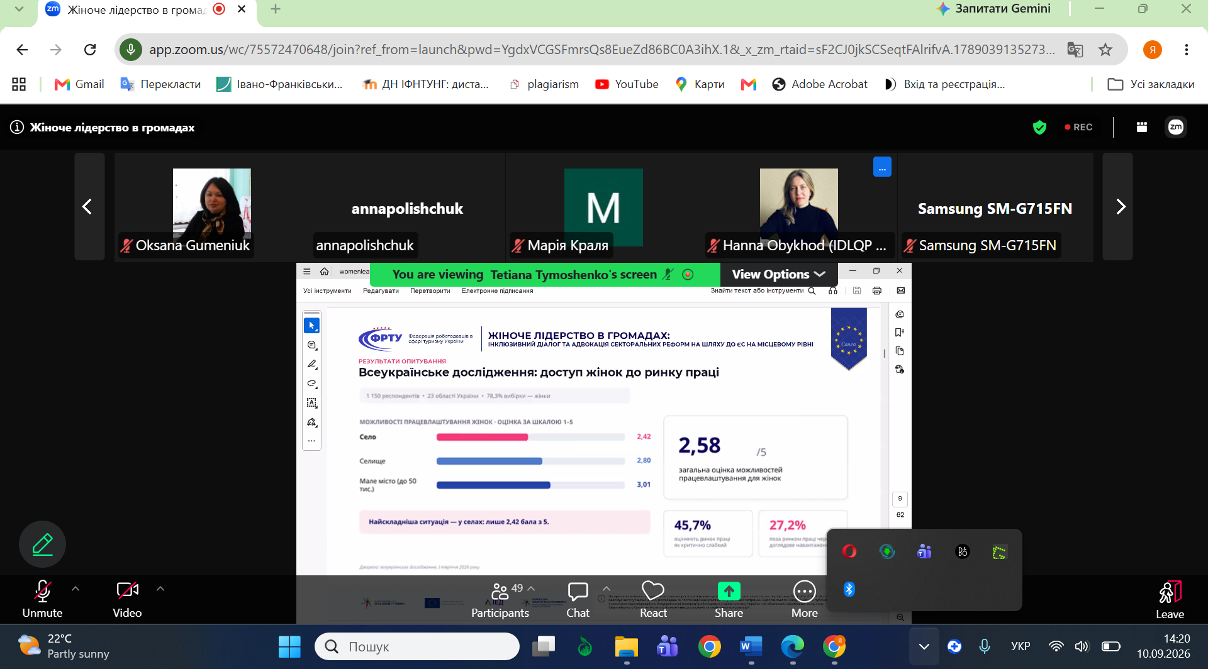The width and height of the screenshot is (1208, 669).
Task: Open the Adobe Acrobat bookmark
Action: pos(820,84)
